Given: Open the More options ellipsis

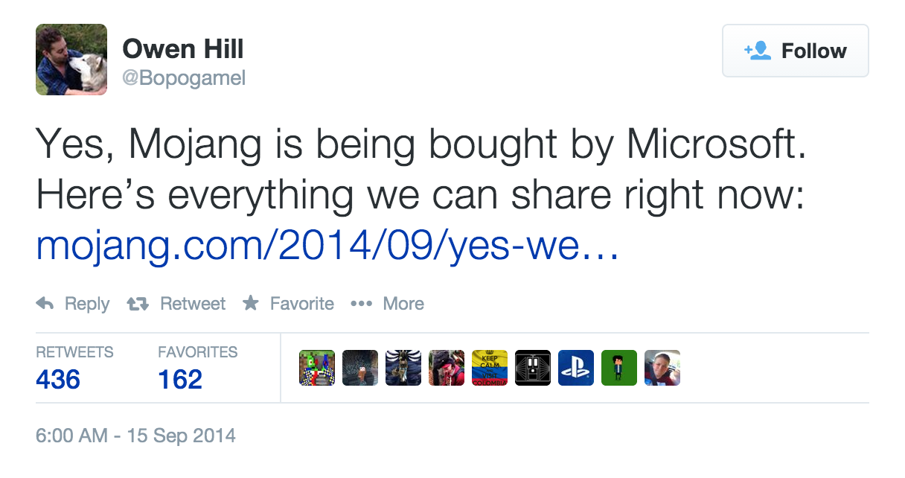Looking at the screenshot, I should 361,304.
